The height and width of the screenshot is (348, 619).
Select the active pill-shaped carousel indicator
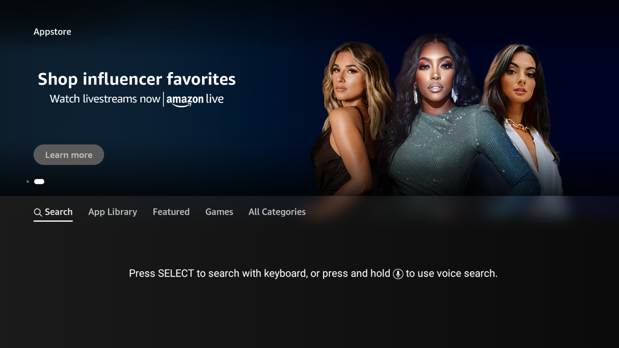[39, 182]
